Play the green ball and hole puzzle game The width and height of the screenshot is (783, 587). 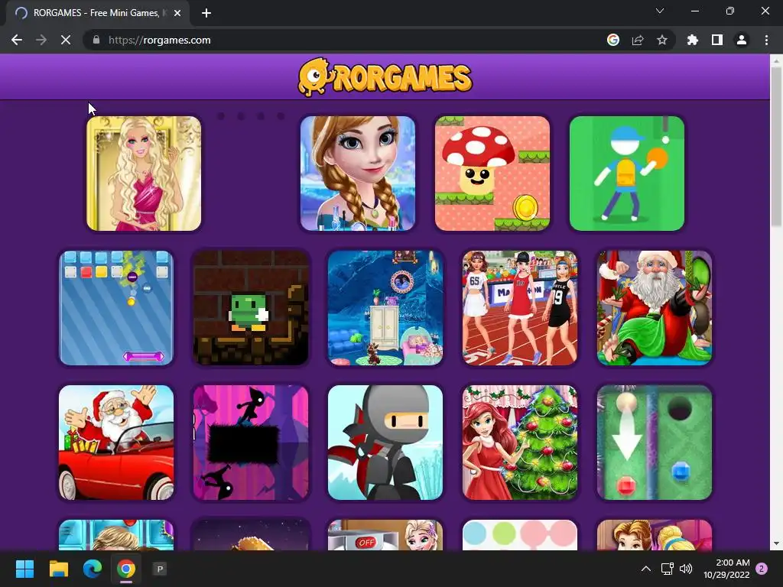pos(655,443)
